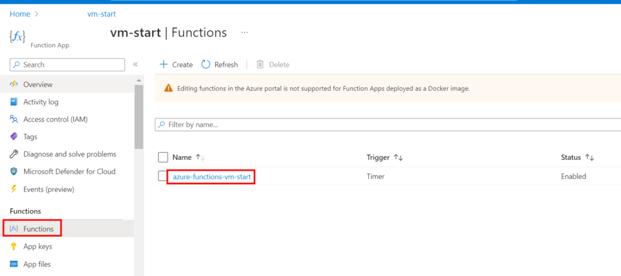Click the warning triangle icon in banner
Screen dimensions: 621x276
click(x=169, y=89)
